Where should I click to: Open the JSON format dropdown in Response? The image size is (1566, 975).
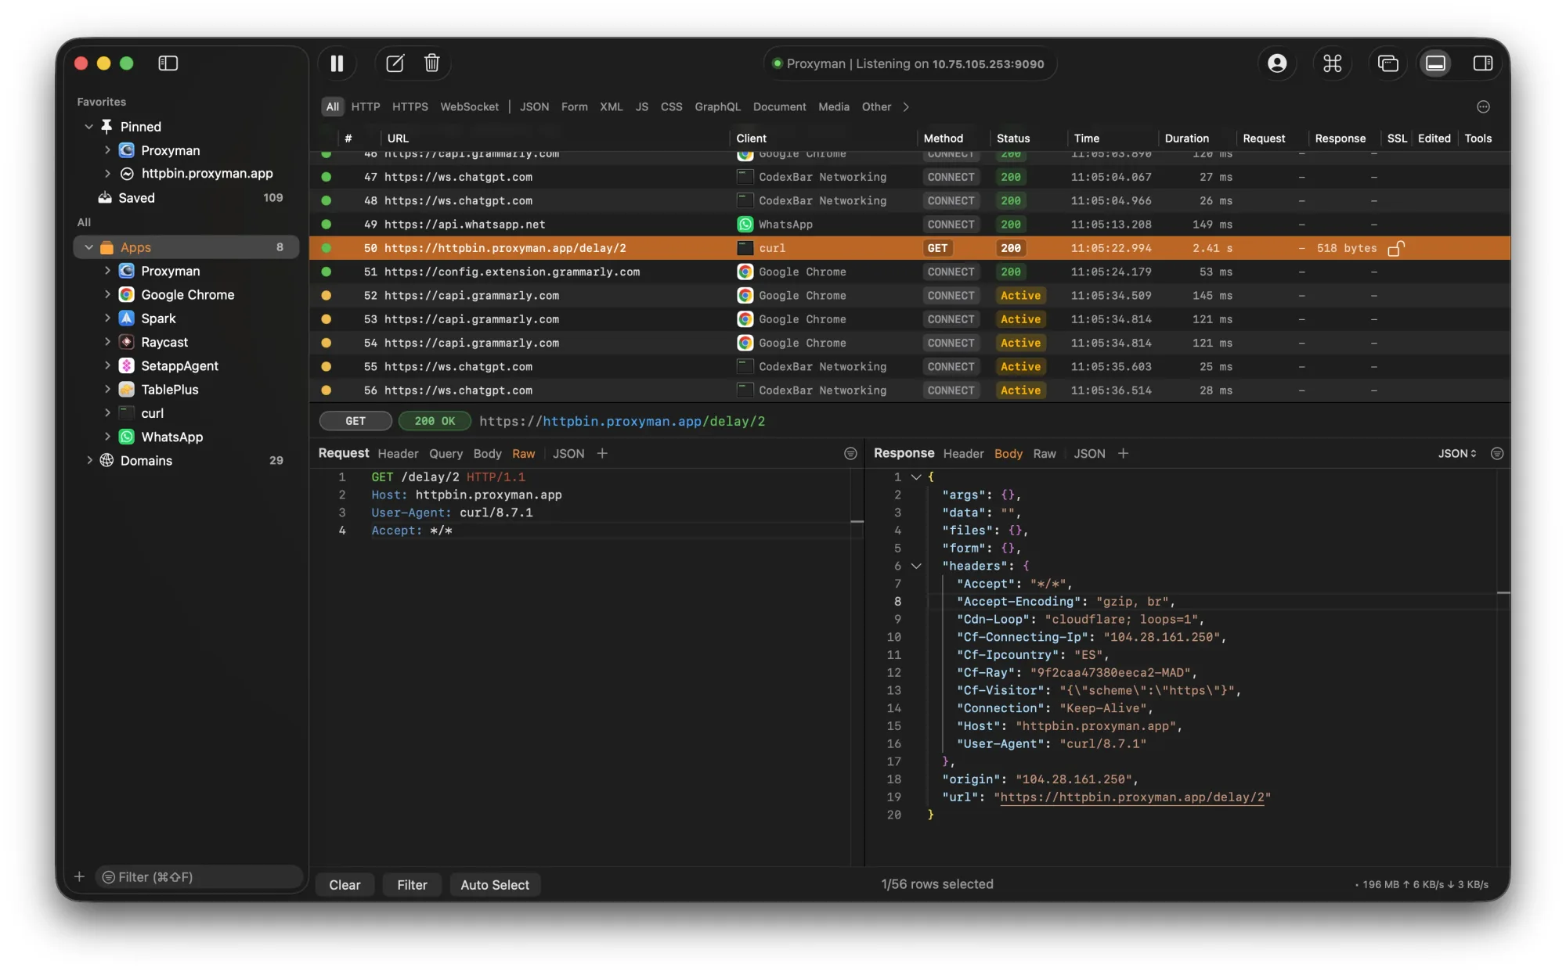pos(1456,454)
